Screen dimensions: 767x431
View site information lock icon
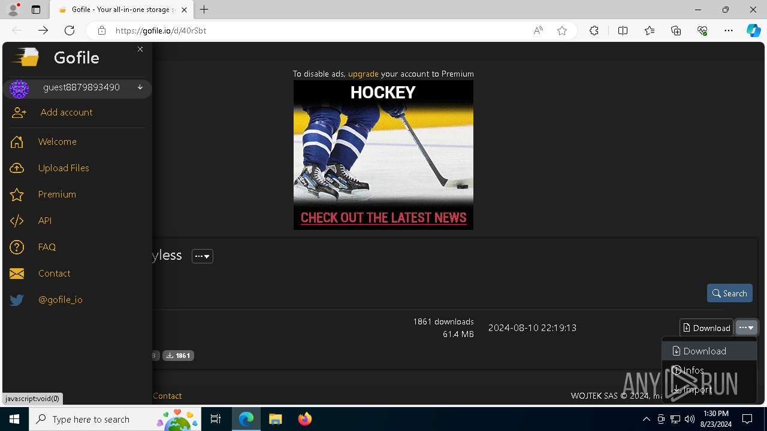point(102,31)
